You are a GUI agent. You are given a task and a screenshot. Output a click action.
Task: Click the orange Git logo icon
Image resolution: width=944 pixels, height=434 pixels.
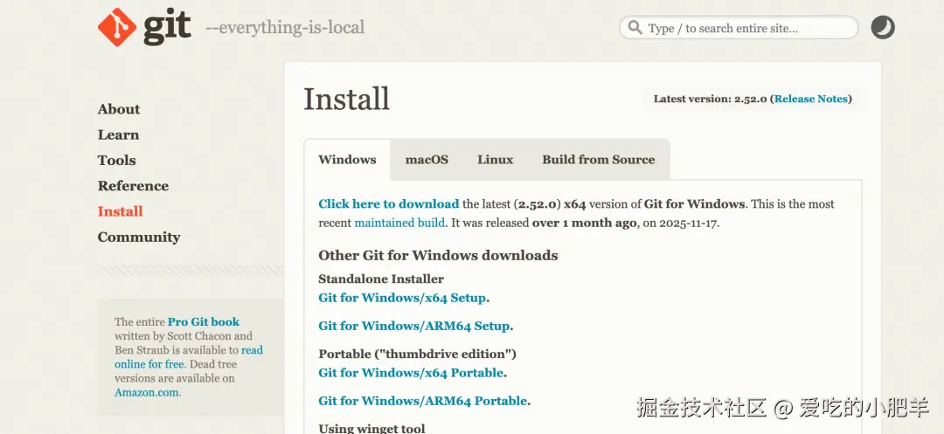tap(117, 27)
